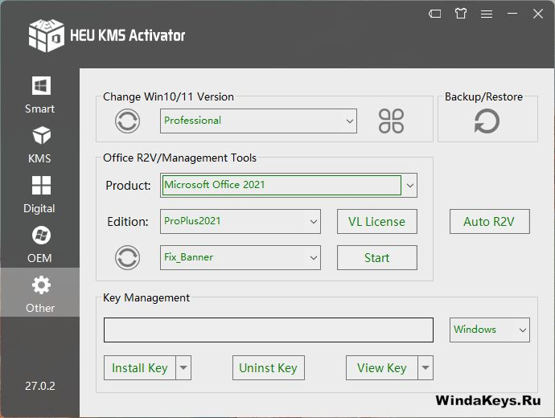Click the refresh icon for Win10/11 version change
555x418 pixels.
(x=127, y=121)
